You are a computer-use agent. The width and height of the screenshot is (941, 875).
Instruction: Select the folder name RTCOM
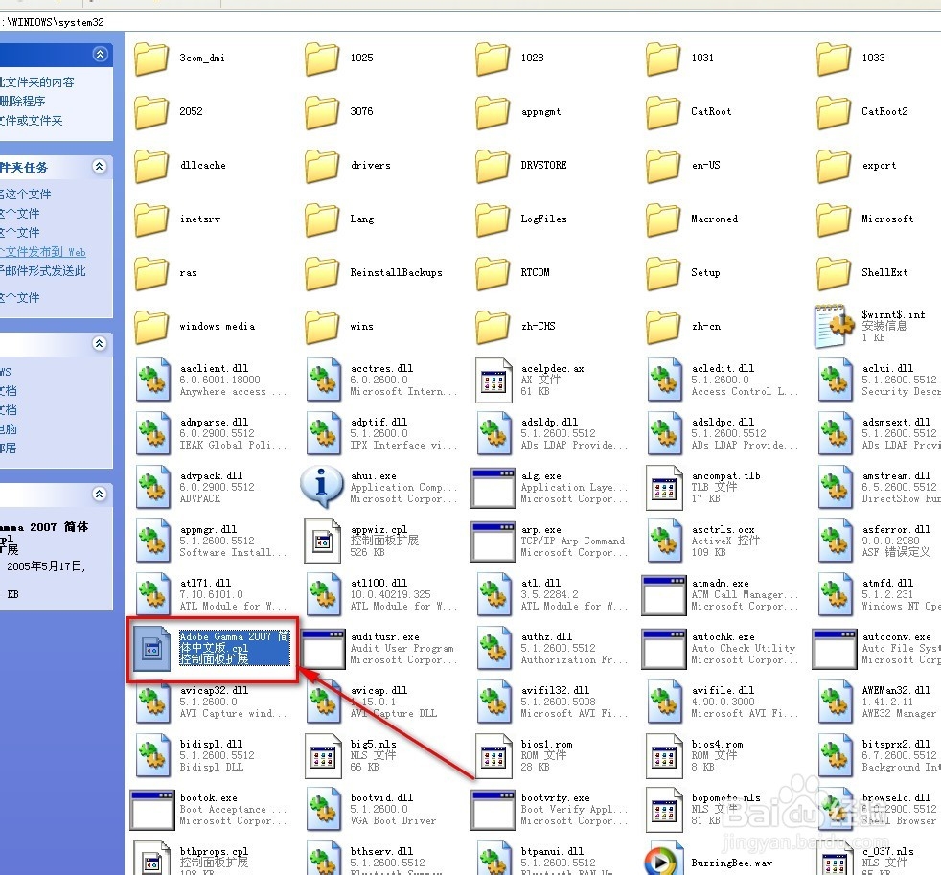point(535,272)
